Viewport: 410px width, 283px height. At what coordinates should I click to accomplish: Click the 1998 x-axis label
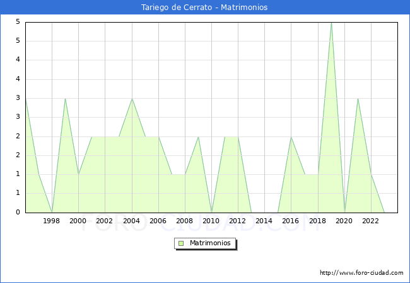point(52,221)
